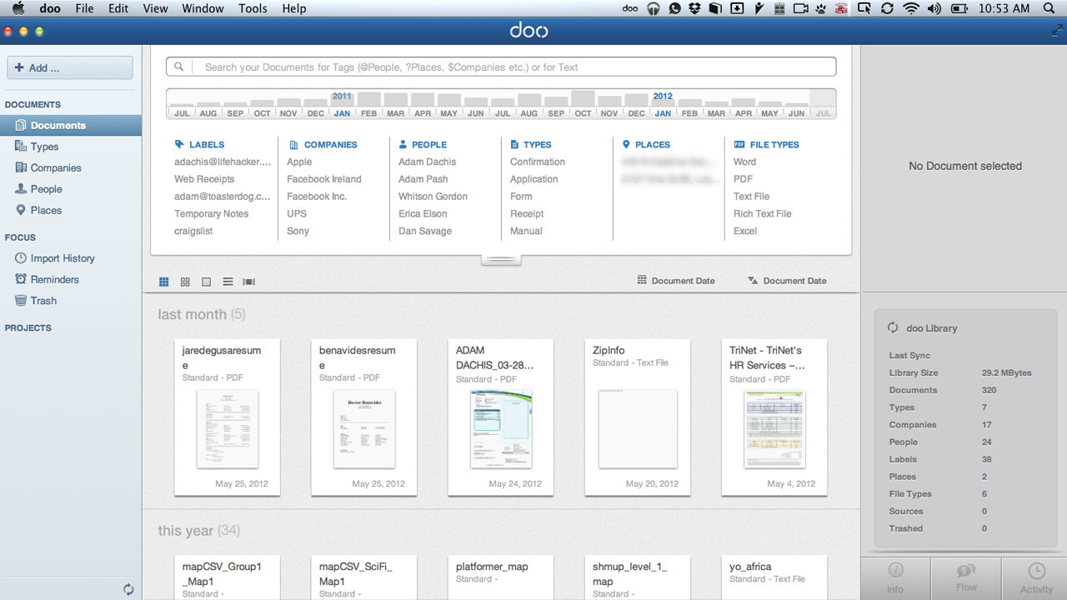Open the headphones menu bar icon
Viewport: 1067px width, 600px height.
point(654,8)
